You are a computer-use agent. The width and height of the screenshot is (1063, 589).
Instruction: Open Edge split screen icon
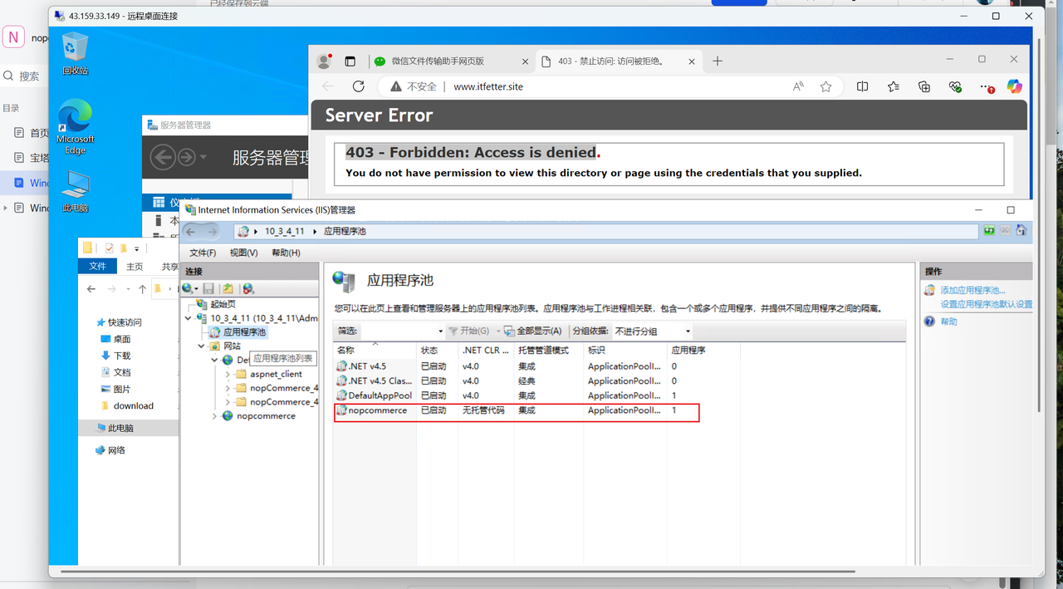click(x=863, y=86)
